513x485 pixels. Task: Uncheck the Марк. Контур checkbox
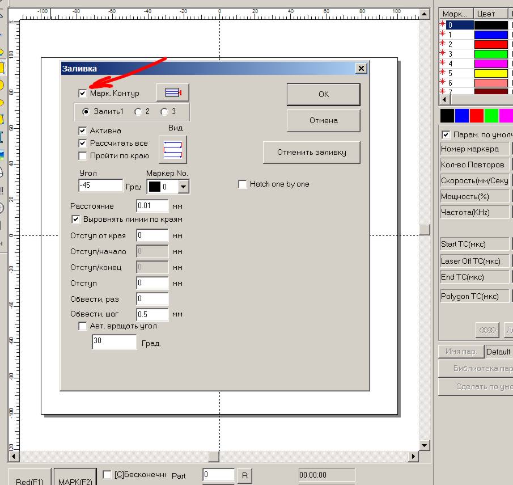[x=83, y=93]
